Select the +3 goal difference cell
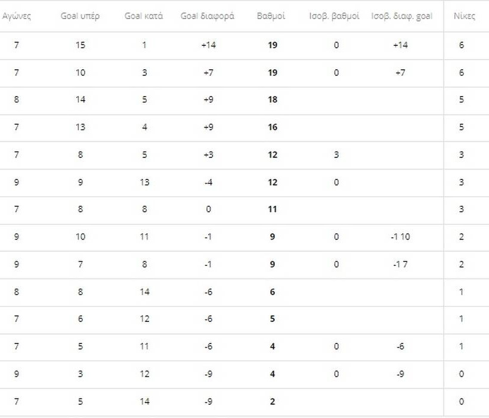The height and width of the screenshot is (418, 489). 208,154
